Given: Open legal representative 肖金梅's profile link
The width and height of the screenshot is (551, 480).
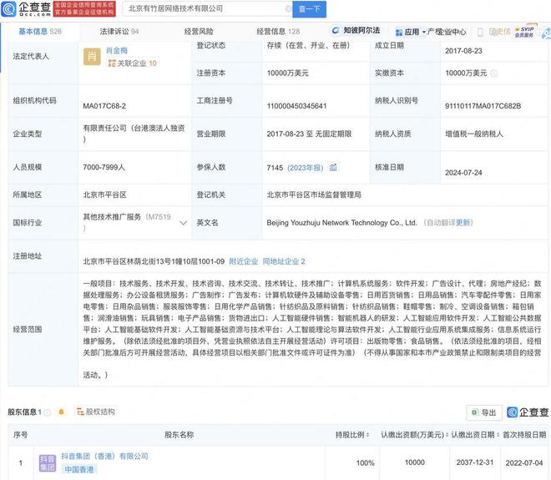Looking at the screenshot, I should pyautogui.click(x=117, y=51).
